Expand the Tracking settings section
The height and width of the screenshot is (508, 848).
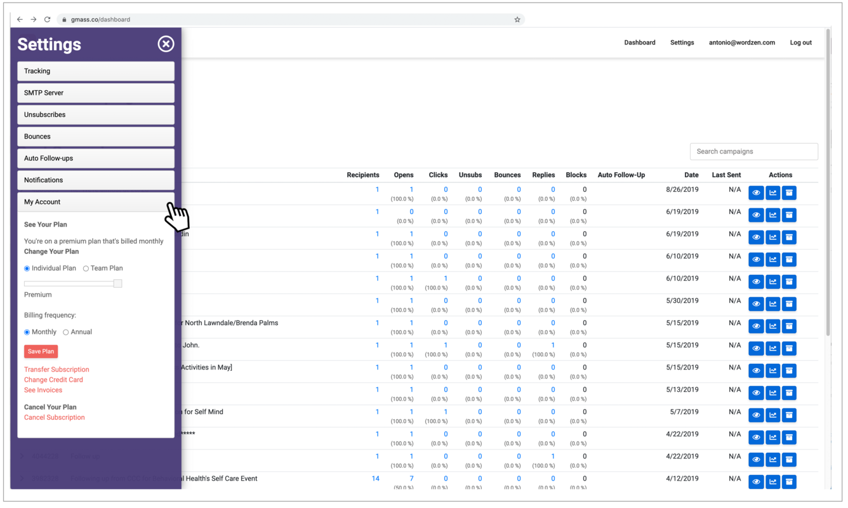[x=96, y=71]
